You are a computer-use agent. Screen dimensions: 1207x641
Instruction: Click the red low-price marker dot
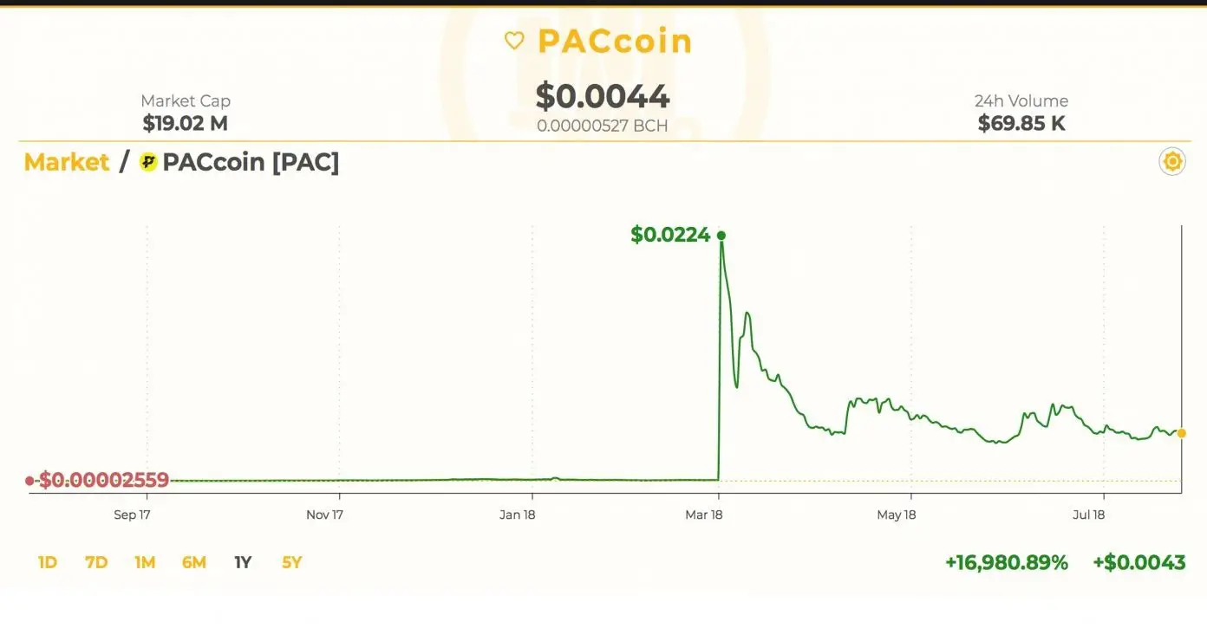tap(29, 480)
